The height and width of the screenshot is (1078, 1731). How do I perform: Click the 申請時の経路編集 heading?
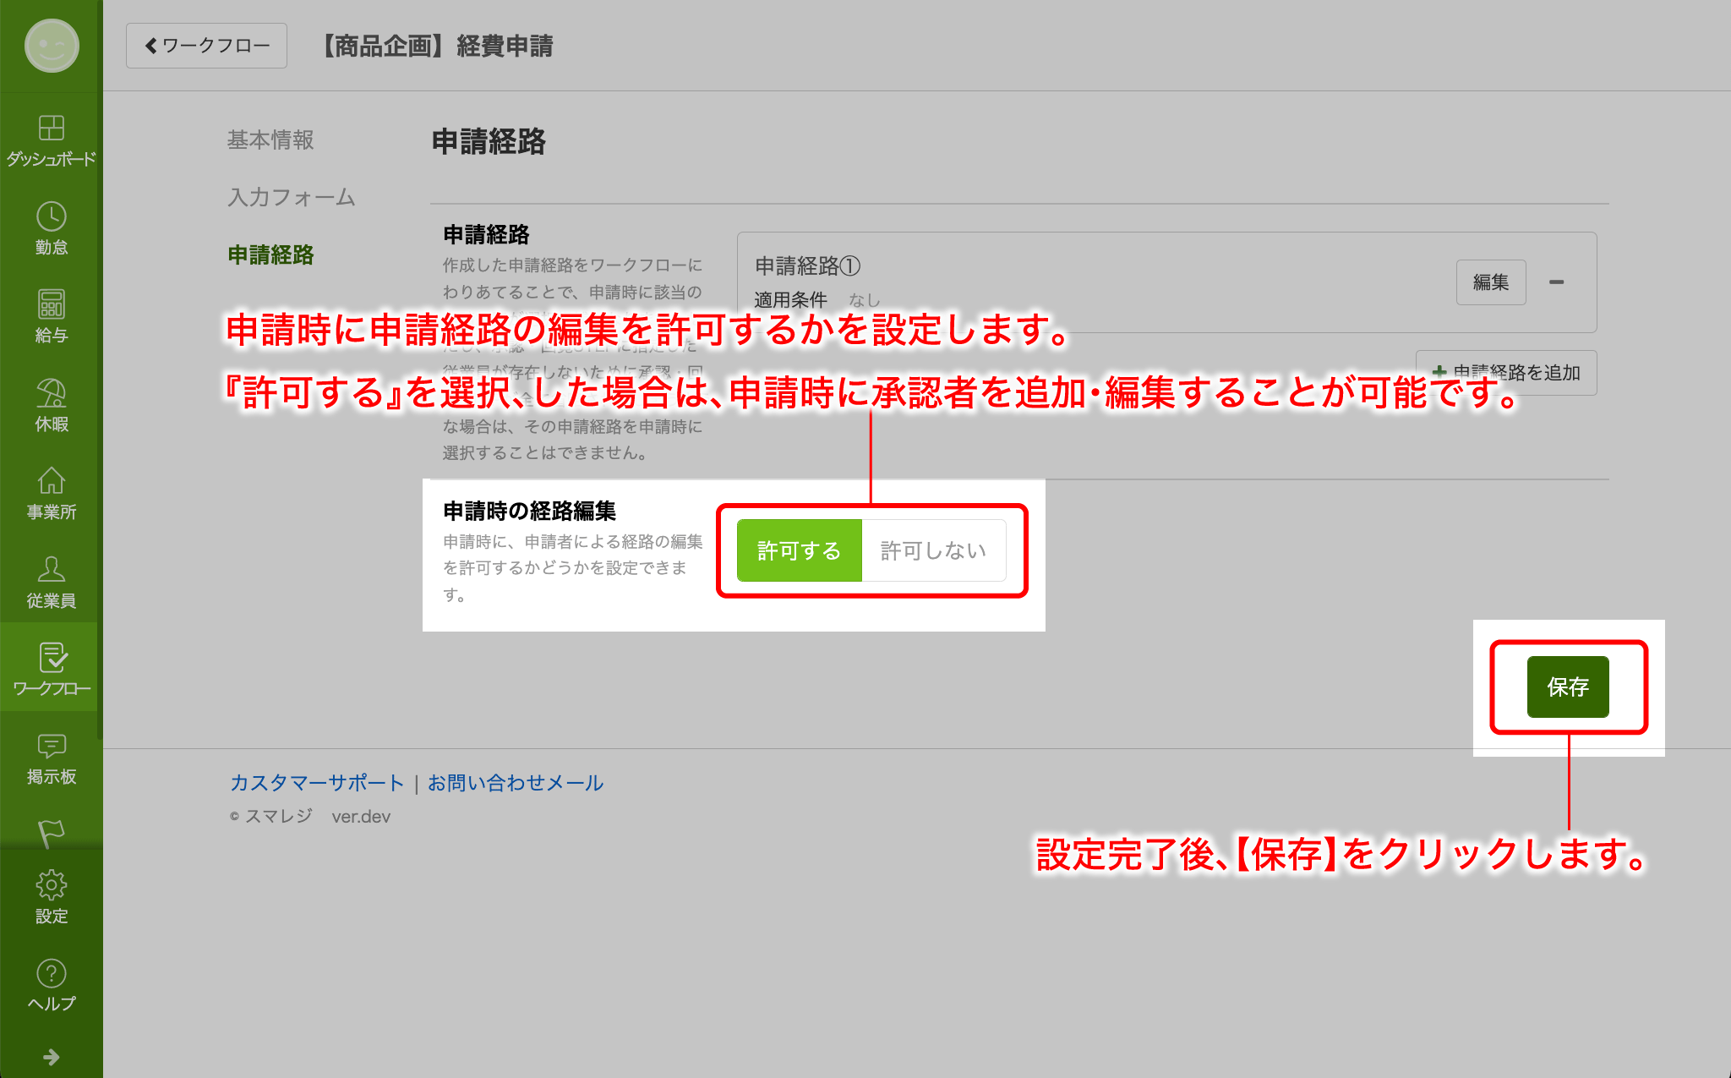tap(529, 511)
